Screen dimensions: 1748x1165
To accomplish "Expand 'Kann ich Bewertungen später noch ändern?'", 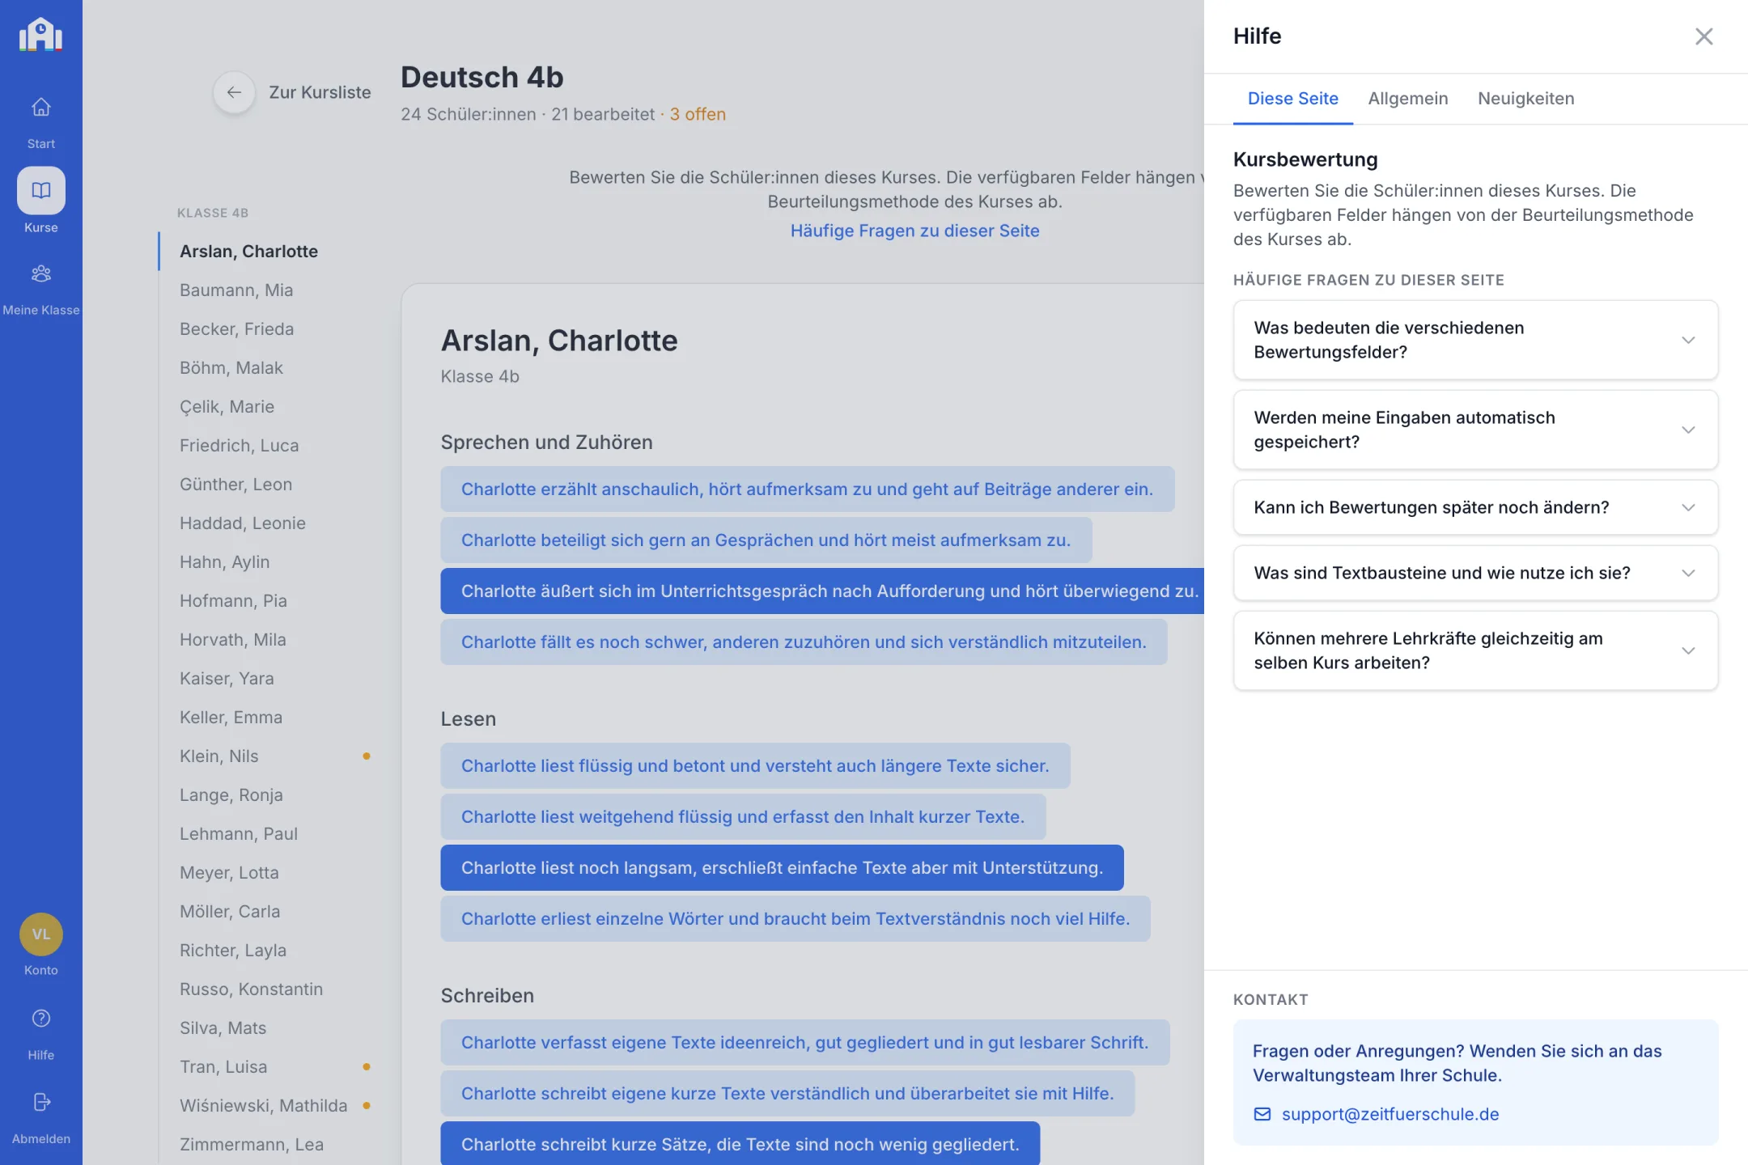I will [x=1475, y=507].
